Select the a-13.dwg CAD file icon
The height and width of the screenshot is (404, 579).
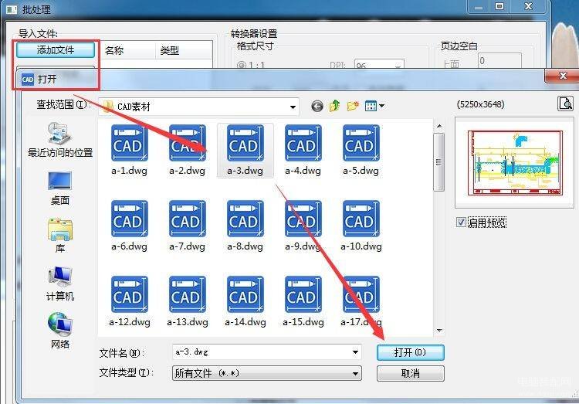188,294
